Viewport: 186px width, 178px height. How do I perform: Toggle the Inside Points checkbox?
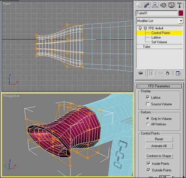148,164
